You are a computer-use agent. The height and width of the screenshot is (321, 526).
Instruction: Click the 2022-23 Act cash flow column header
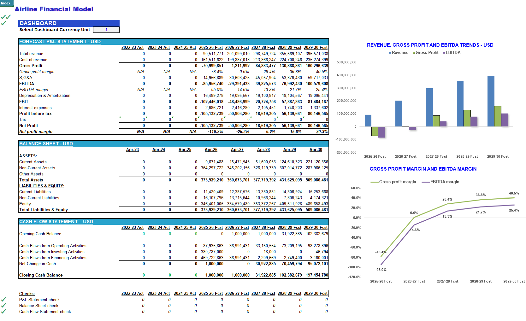tap(133, 228)
